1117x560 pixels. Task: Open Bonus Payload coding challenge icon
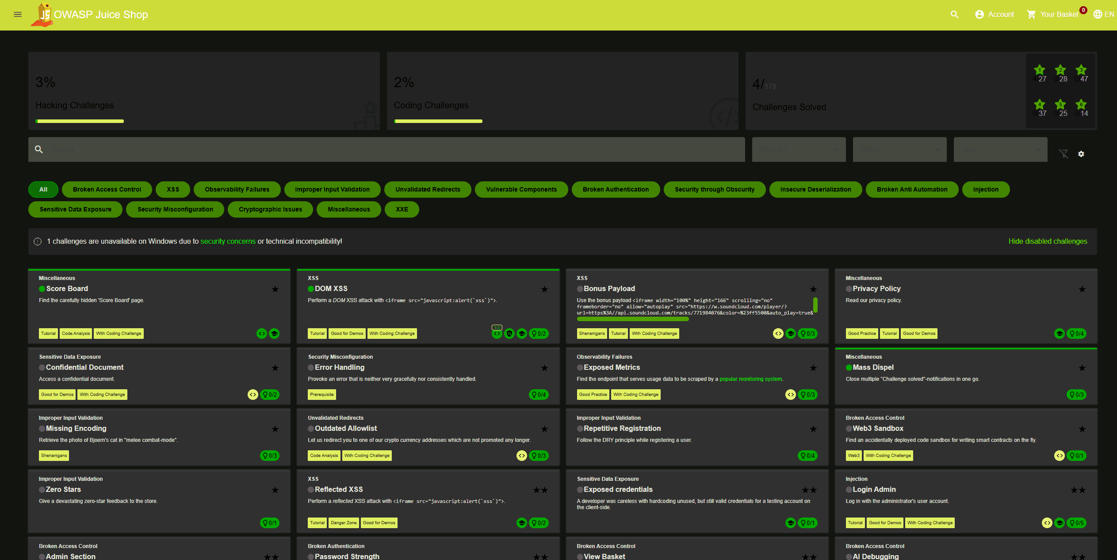pos(778,334)
